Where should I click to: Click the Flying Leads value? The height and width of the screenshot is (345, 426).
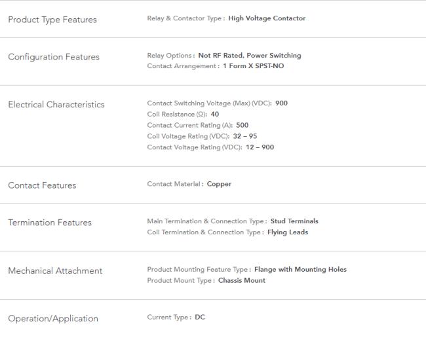coord(288,232)
